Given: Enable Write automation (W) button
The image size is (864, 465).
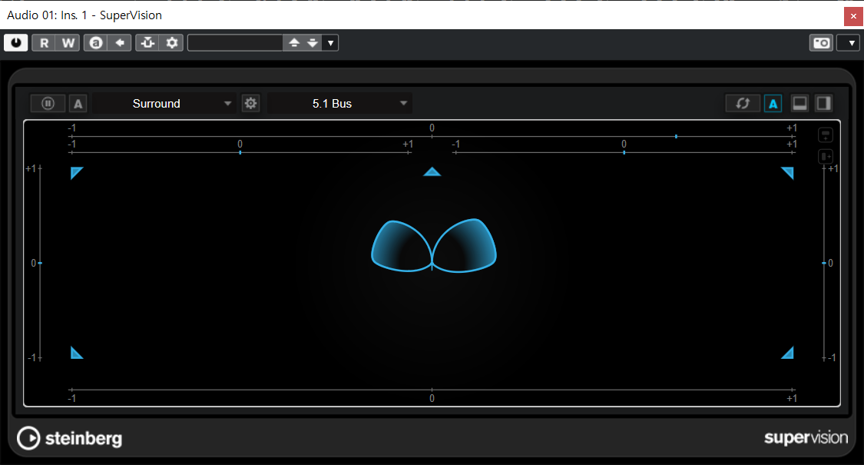Looking at the screenshot, I should (x=68, y=43).
